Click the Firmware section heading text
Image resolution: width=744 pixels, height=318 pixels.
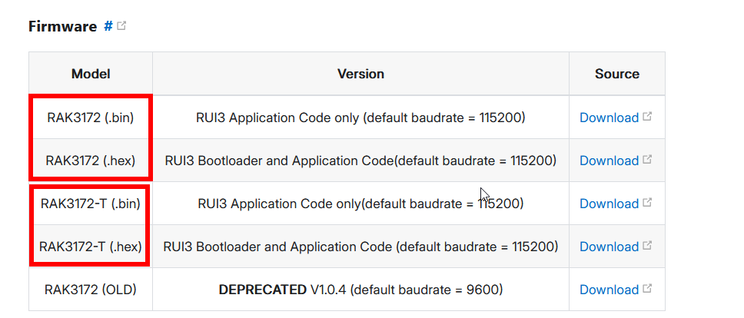pyautogui.click(x=61, y=26)
